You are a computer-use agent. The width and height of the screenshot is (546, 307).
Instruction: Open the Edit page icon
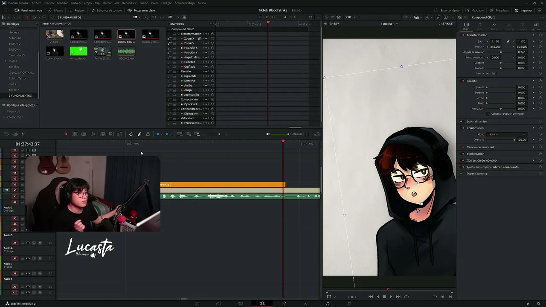(x=262, y=304)
